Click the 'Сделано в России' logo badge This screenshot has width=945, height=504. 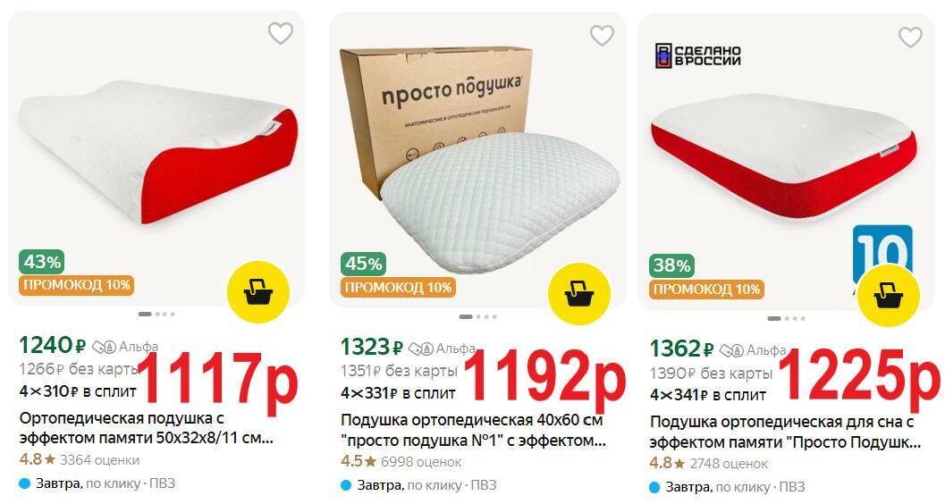point(697,55)
